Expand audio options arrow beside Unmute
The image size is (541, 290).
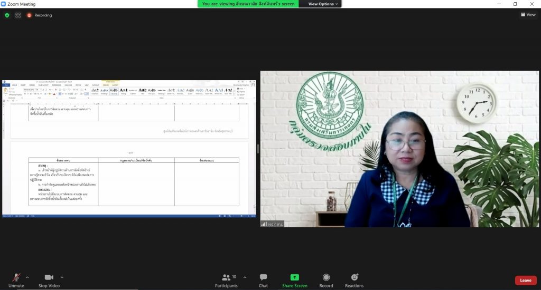27,277
